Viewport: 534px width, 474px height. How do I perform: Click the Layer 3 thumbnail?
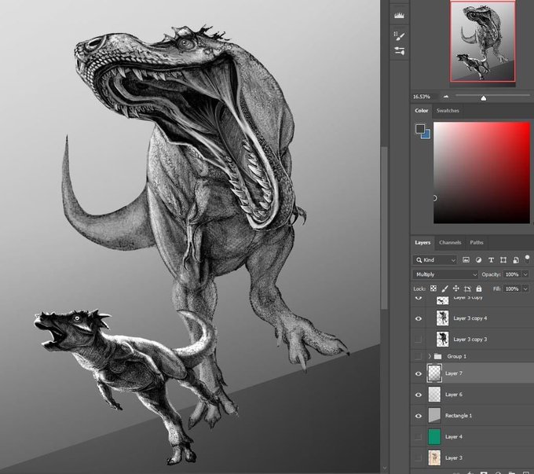coord(434,458)
